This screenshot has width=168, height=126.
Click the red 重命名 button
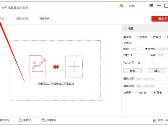[x=160, y=19]
